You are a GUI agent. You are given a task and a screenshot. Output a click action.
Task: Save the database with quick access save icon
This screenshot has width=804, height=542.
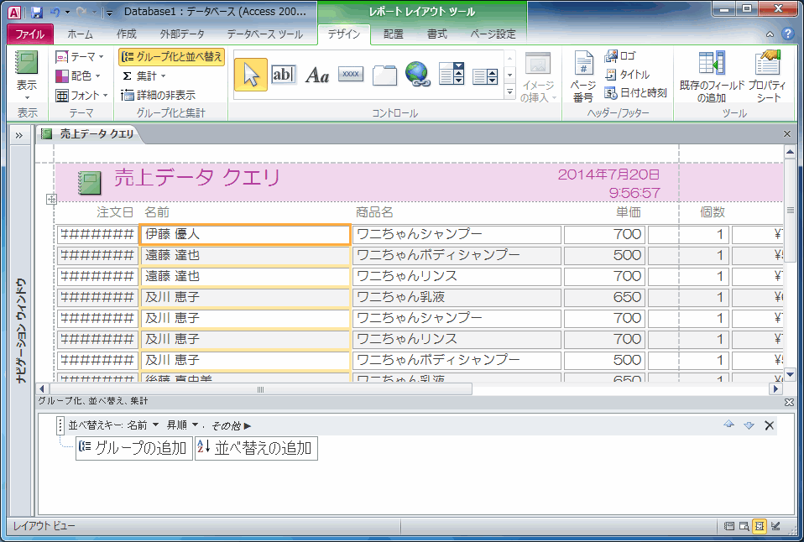[36, 13]
